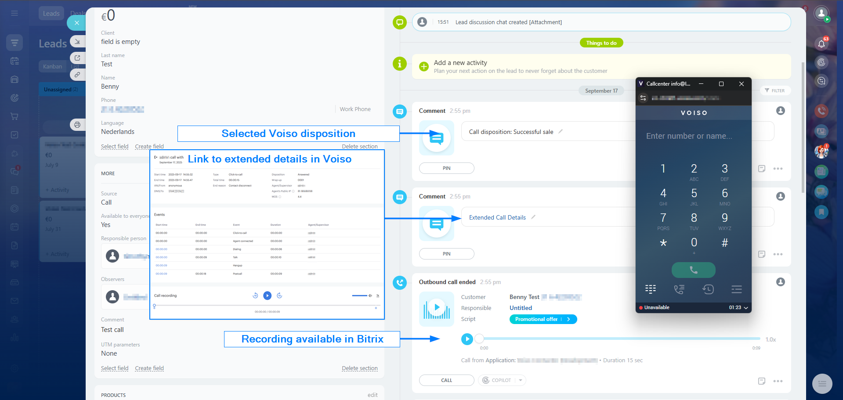
Task: Open the Voiso hamburger menu icon
Action: 737,289
